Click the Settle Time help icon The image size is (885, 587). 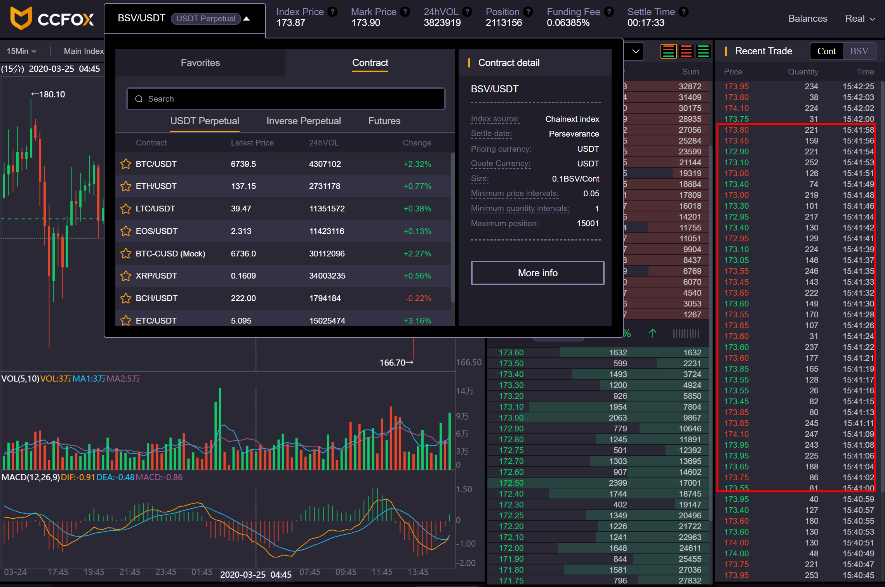684,12
